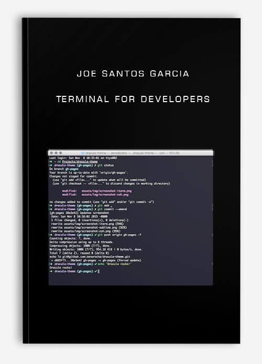Click 'assets/img/screenshot-zsh.png' modified file line
This screenshot has width=262, height=364.
pyautogui.click(x=95, y=194)
